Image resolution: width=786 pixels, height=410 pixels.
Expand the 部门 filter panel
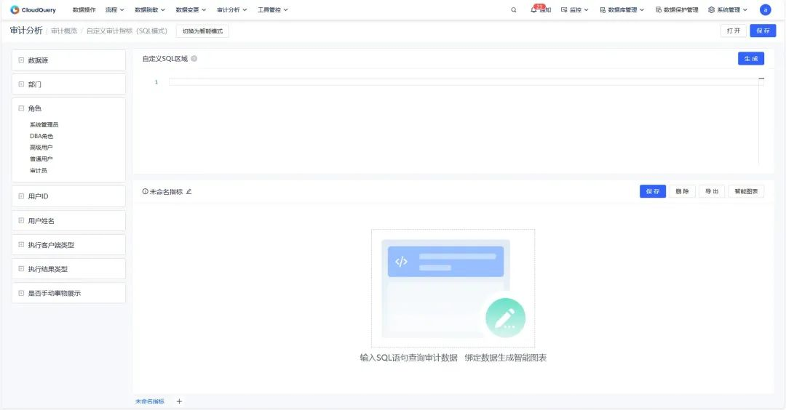(21, 84)
